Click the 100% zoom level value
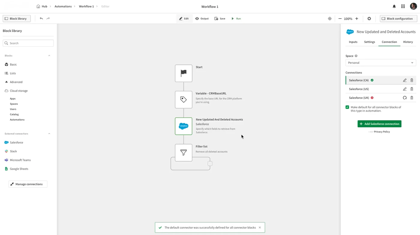Image resolution: width=420 pixels, height=235 pixels. (348, 19)
